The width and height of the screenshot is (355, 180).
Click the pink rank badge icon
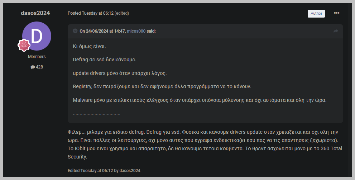(24, 45)
